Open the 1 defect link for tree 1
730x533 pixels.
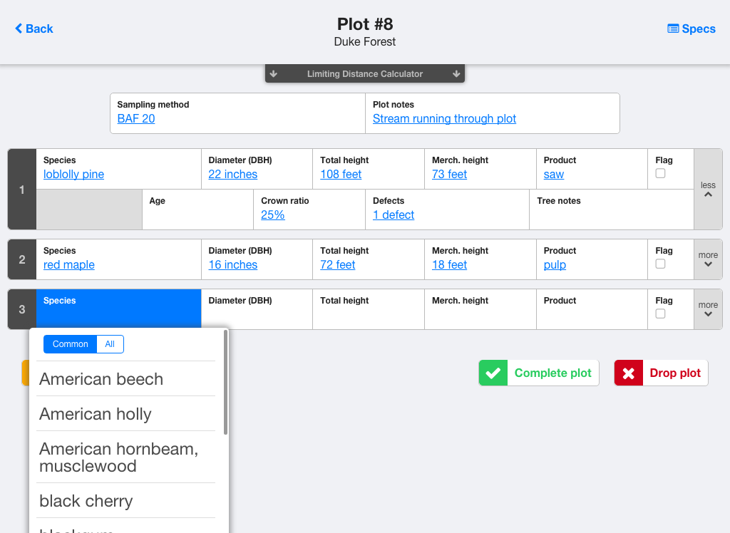point(394,214)
